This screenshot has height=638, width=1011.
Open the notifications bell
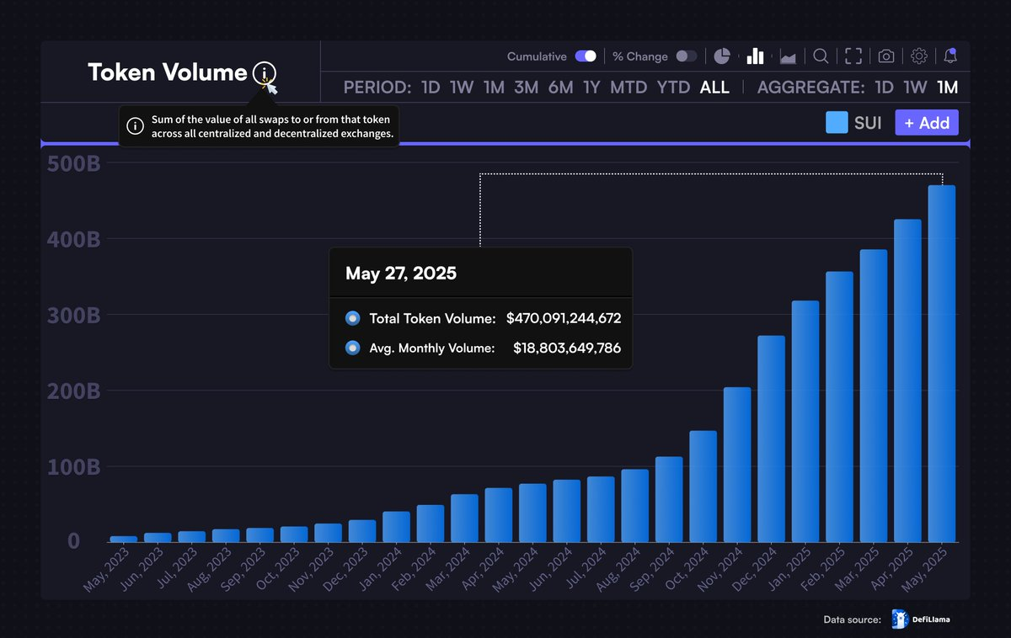950,56
